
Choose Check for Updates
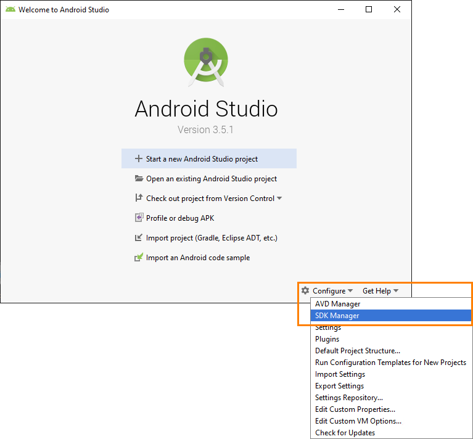click(x=345, y=433)
